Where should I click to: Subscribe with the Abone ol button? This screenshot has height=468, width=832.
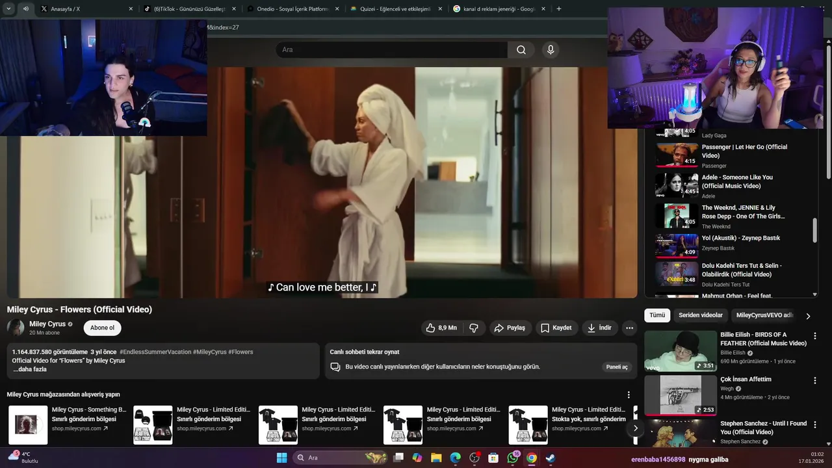102,328
